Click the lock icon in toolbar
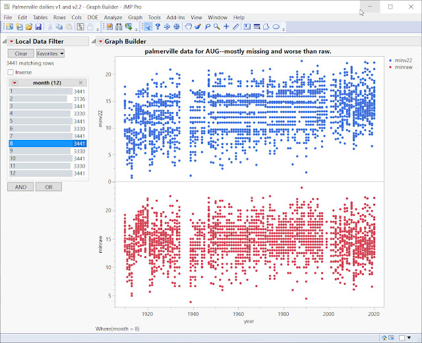This screenshot has width=422, height=343. [90, 26]
